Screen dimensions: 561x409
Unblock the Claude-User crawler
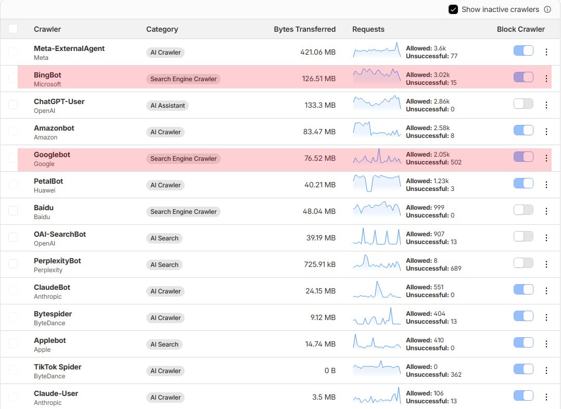524,395
